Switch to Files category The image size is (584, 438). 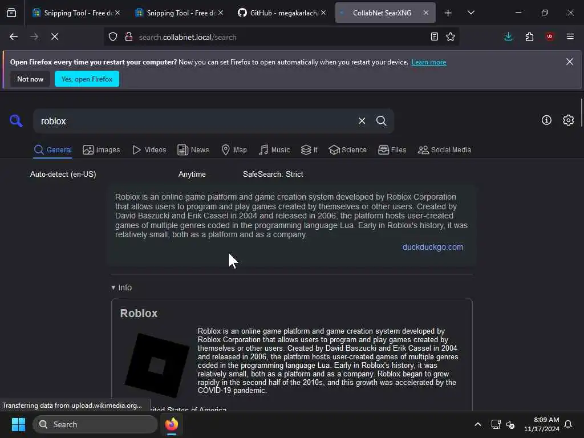point(392,150)
